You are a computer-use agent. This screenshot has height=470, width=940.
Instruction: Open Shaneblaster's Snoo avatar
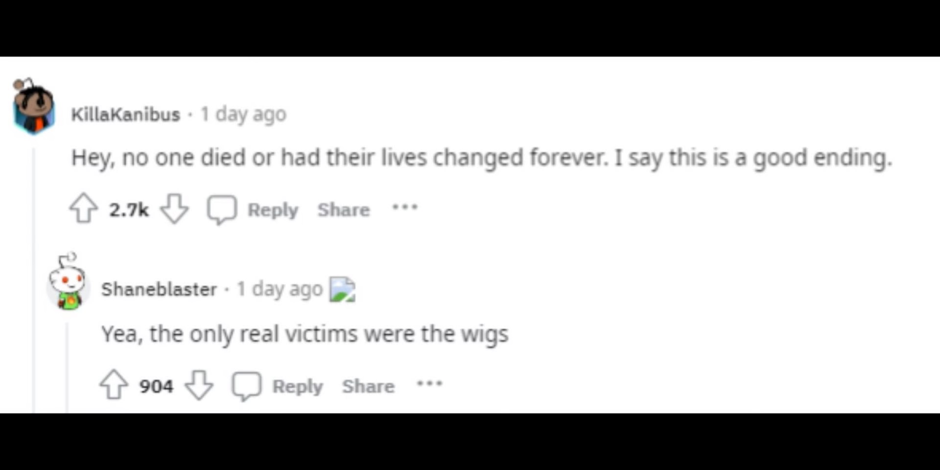pyautogui.click(x=68, y=282)
